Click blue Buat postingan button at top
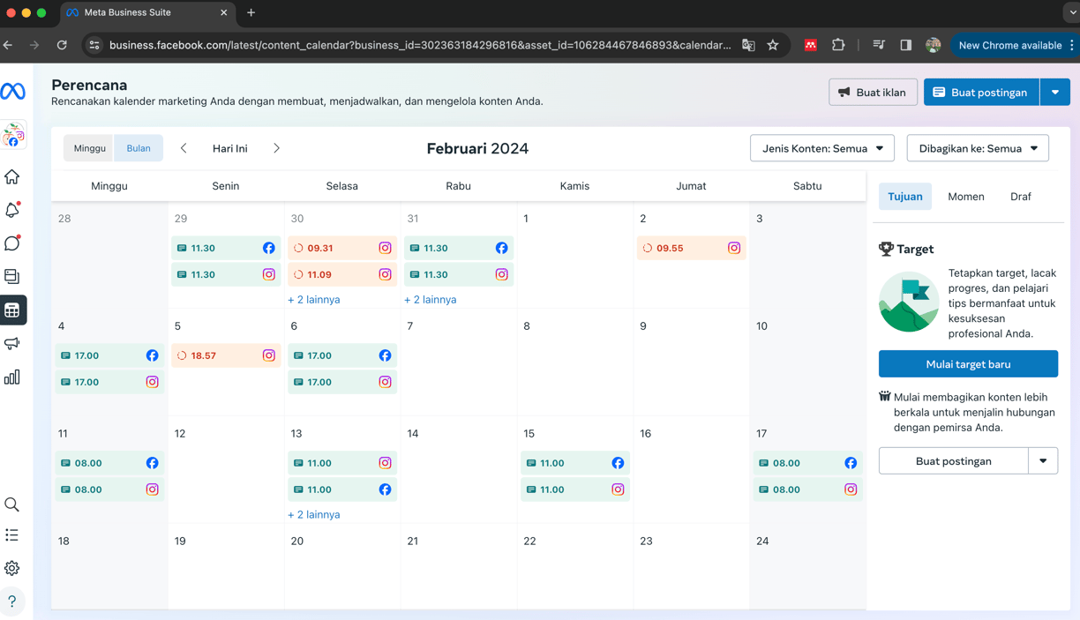This screenshot has height=620, width=1080. pyautogui.click(x=981, y=92)
